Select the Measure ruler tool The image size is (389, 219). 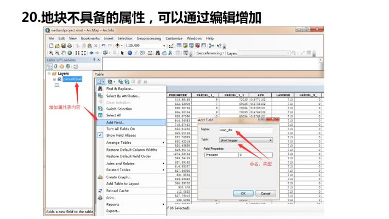tap(150, 53)
